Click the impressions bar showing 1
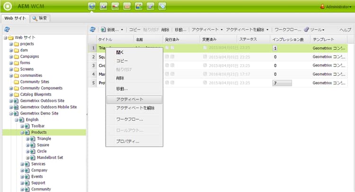 [275, 48]
